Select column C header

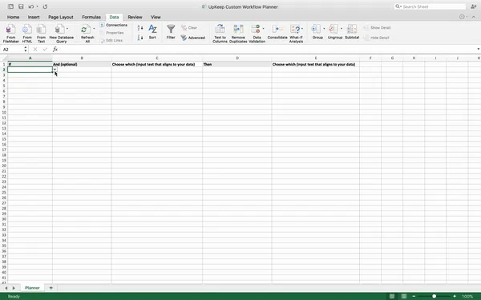157,58
